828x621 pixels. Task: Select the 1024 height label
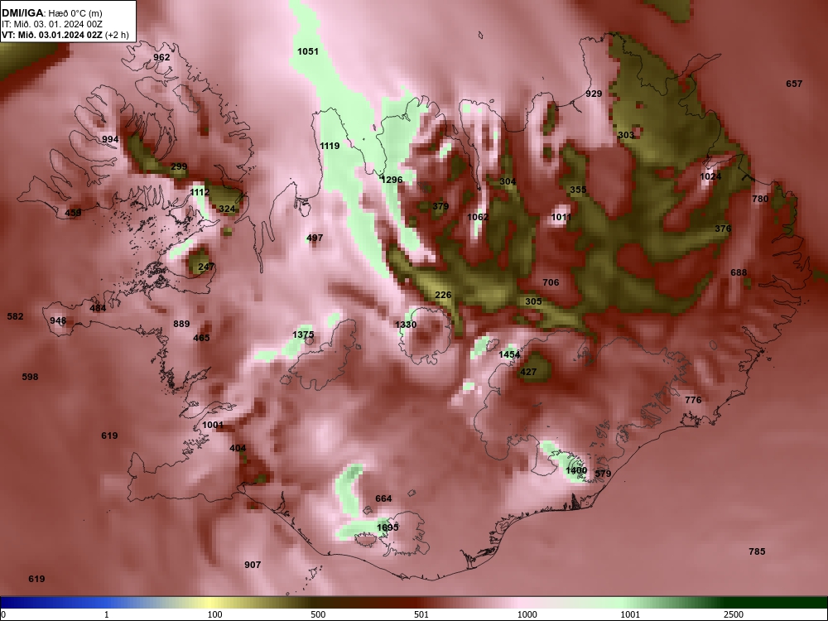coord(710,176)
